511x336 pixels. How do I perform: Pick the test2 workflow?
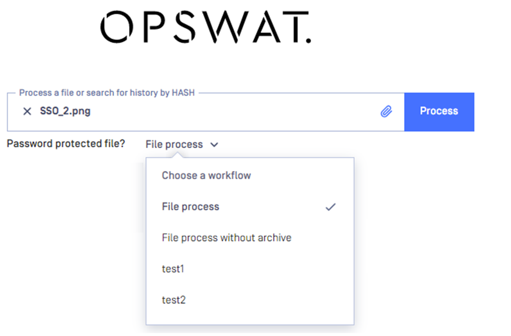(x=250, y=300)
